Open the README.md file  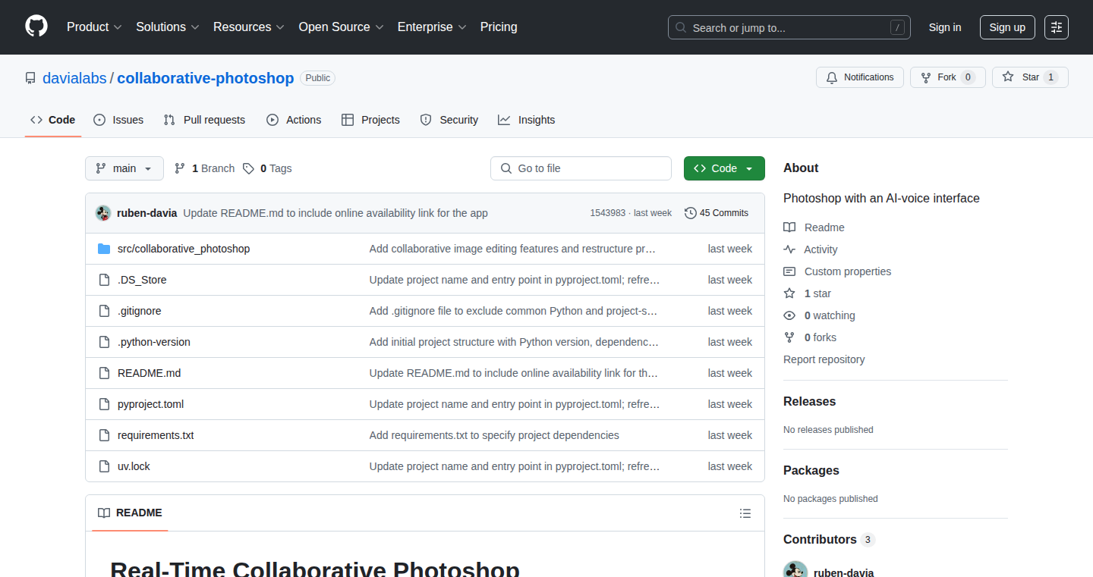click(x=150, y=373)
